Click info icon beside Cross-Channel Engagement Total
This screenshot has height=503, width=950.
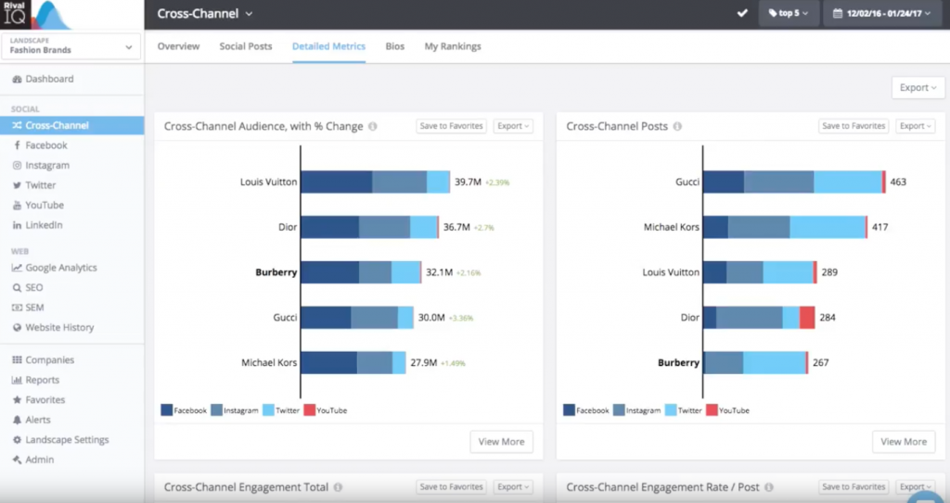(x=338, y=487)
